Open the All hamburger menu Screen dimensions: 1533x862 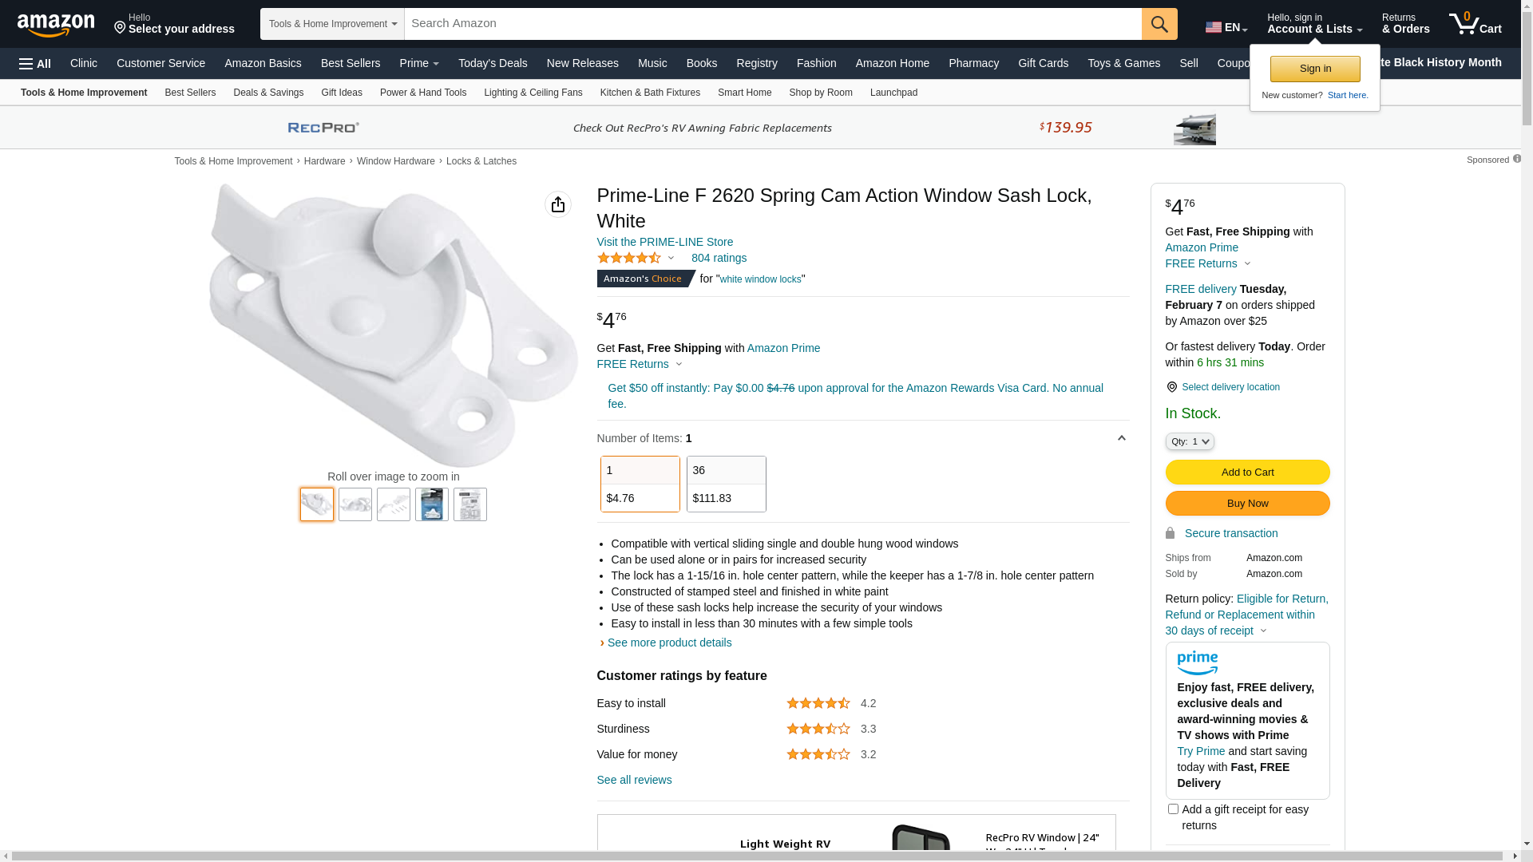[35, 64]
